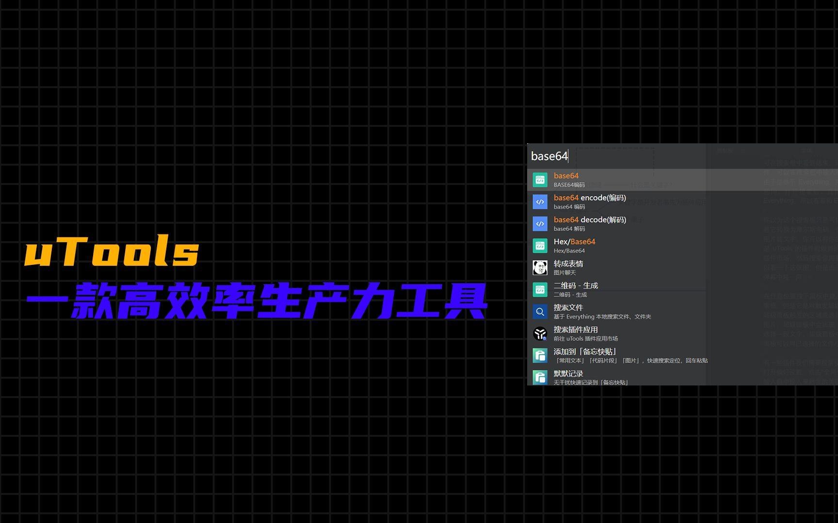Select the 转成表情 result title
This screenshot has height=523, width=838.
coord(568,263)
